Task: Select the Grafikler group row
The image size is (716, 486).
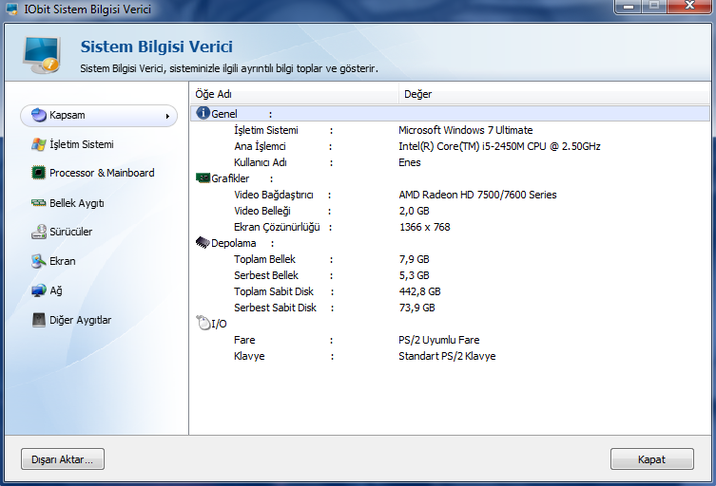Action: (x=230, y=178)
